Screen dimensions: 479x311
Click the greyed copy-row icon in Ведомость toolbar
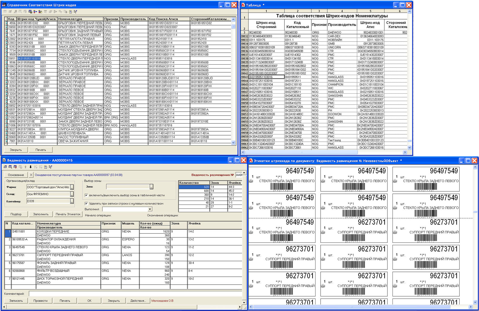click(x=20, y=167)
